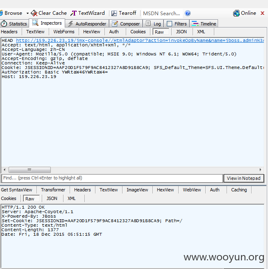
Task: Click the horizontal scrollbar thumb
Action: click(x=30, y=170)
